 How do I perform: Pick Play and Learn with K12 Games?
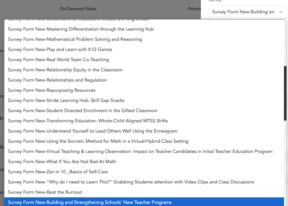coord(144,49)
